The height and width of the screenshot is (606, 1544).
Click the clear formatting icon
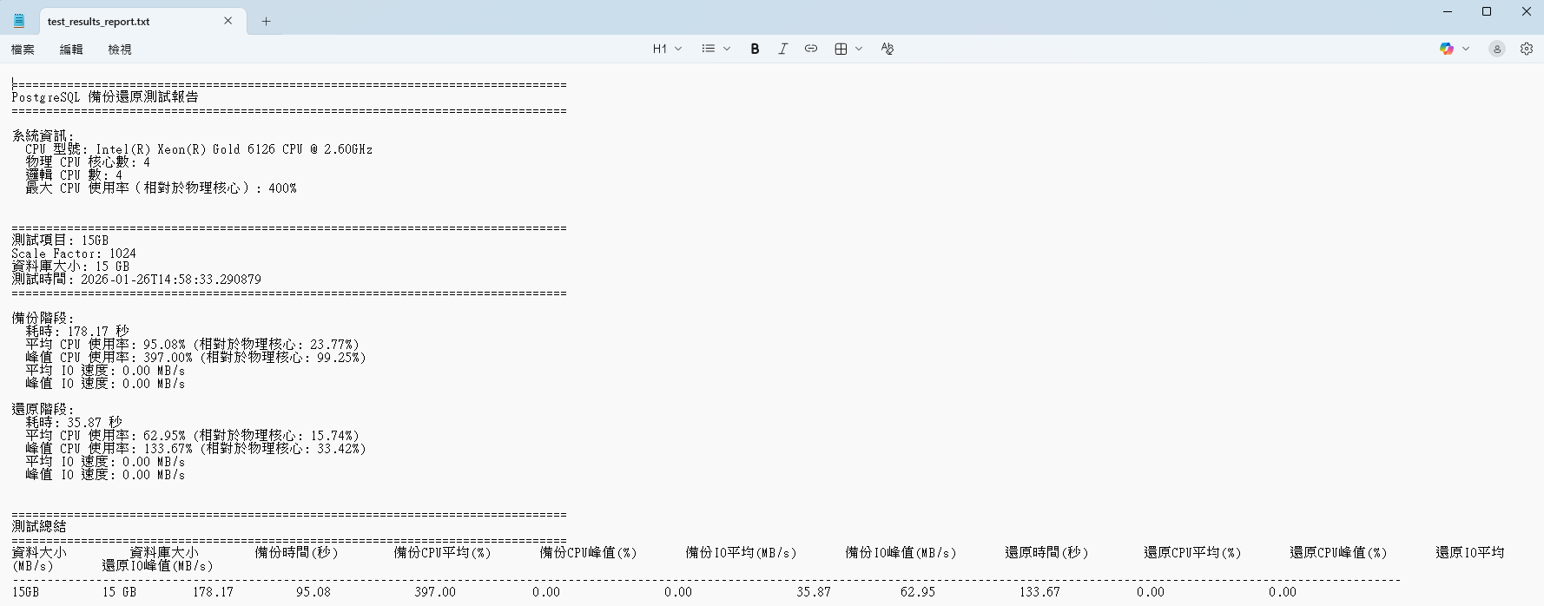click(887, 49)
